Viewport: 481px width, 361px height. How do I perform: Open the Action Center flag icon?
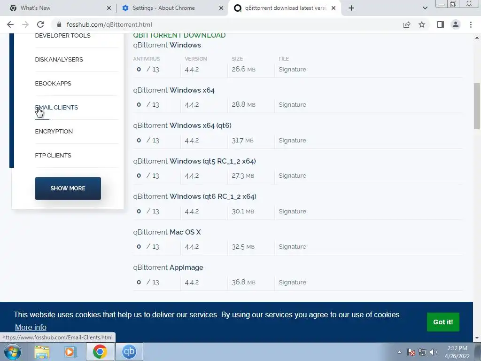[x=411, y=352]
